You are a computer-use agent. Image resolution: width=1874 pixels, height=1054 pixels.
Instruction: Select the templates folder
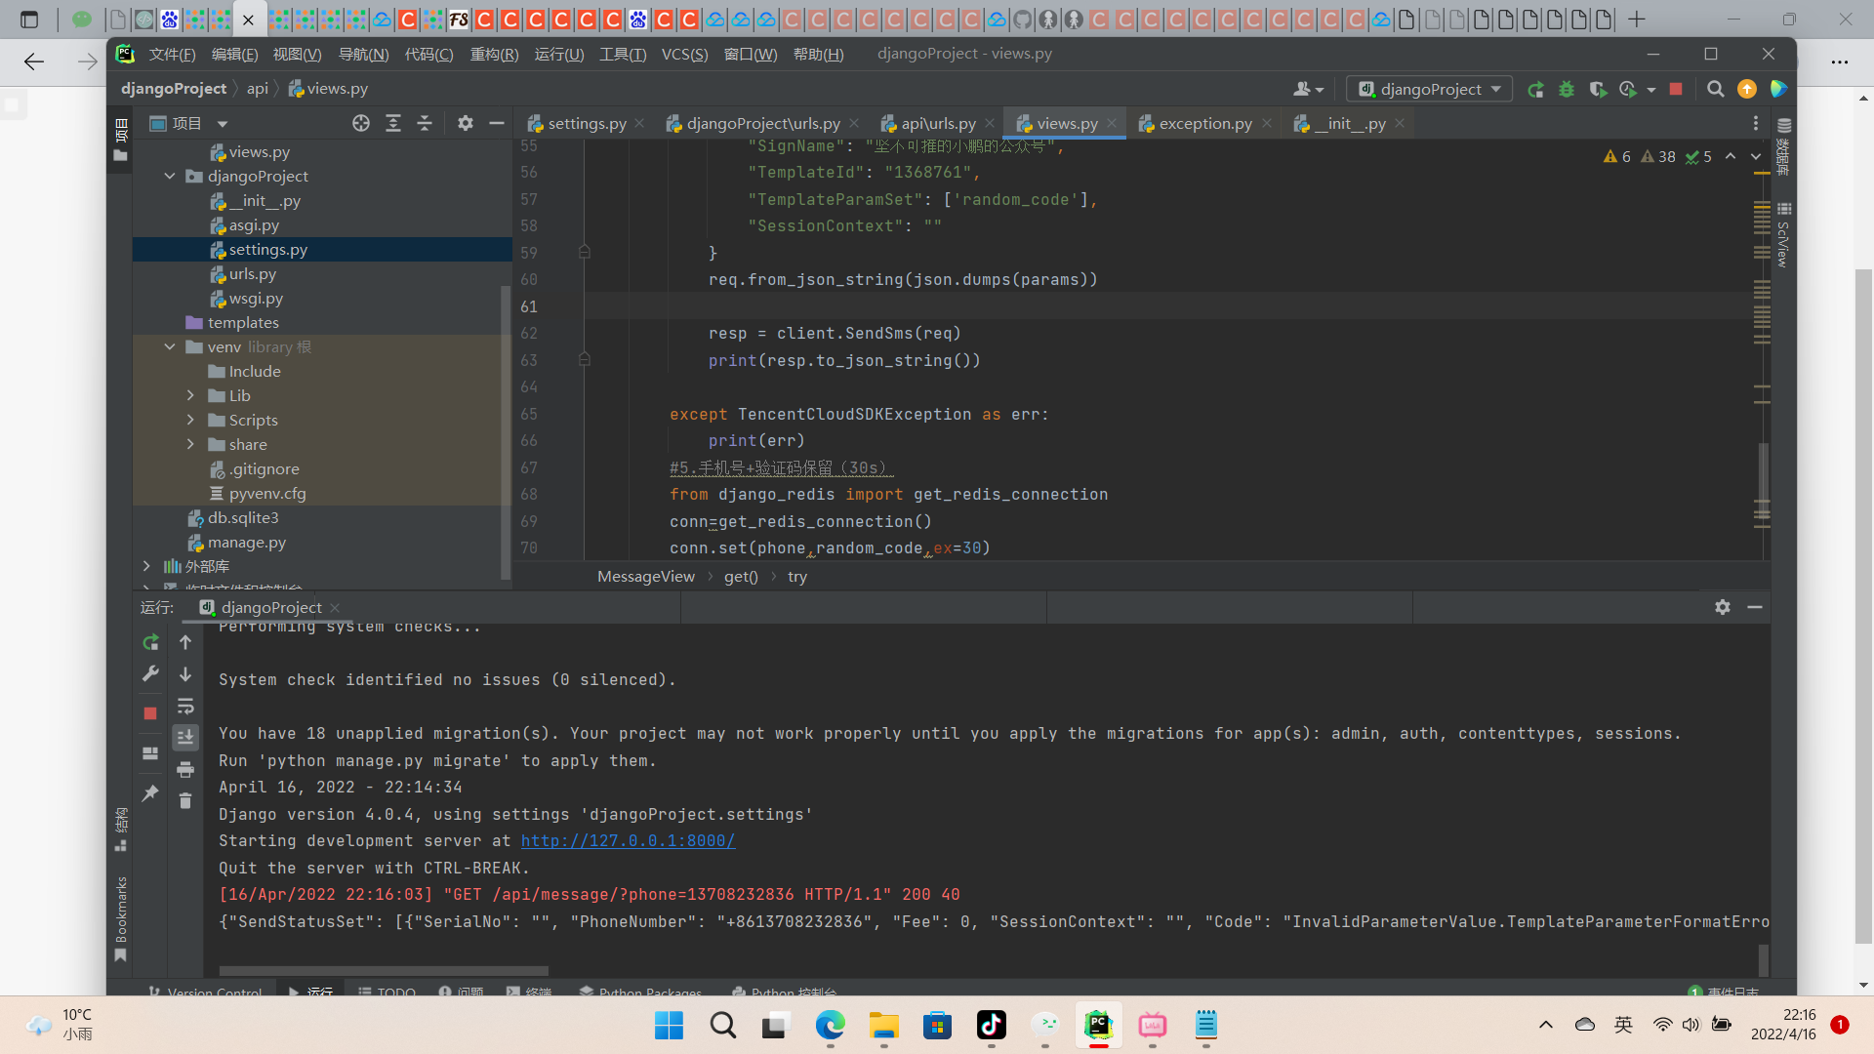click(x=242, y=323)
